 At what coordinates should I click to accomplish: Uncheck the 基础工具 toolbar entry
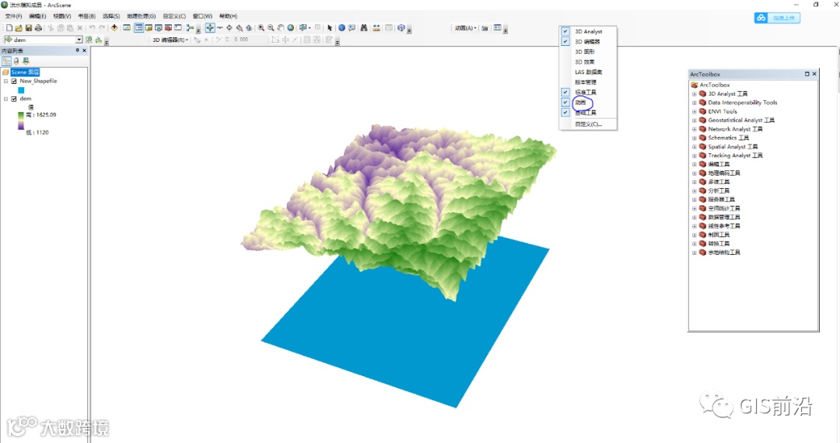coord(565,113)
